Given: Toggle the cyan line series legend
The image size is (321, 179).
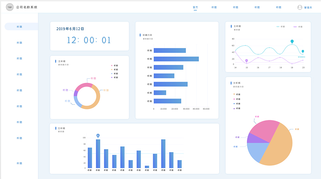Looking at the screenshot, I should click(280, 26).
